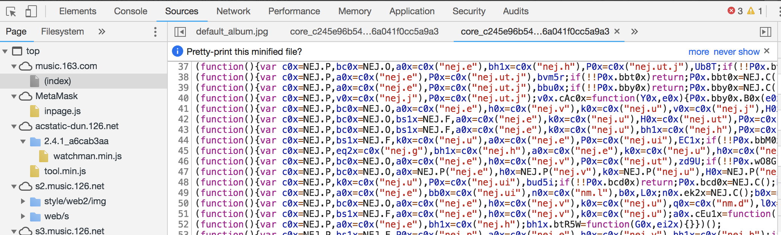
Task: Click the 'more' link in info bar
Action: click(x=699, y=52)
